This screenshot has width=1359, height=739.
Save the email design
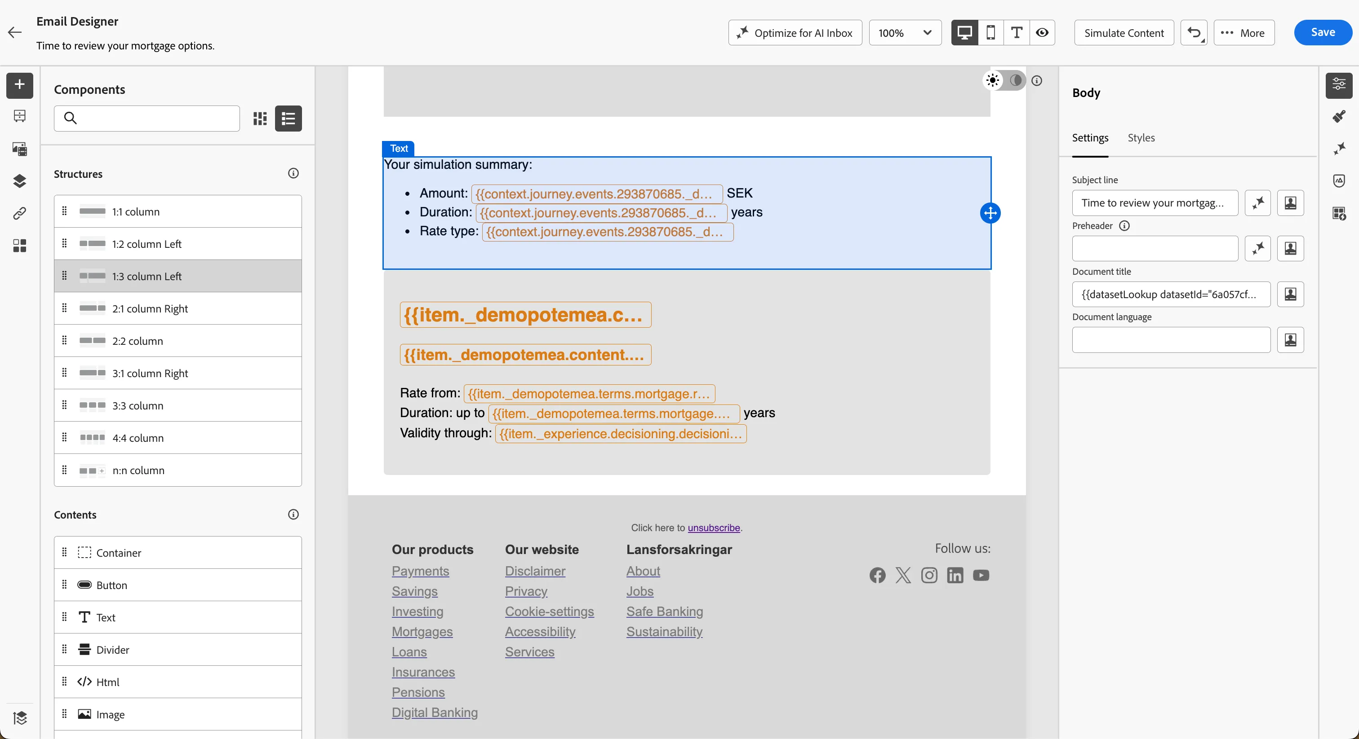(1323, 33)
